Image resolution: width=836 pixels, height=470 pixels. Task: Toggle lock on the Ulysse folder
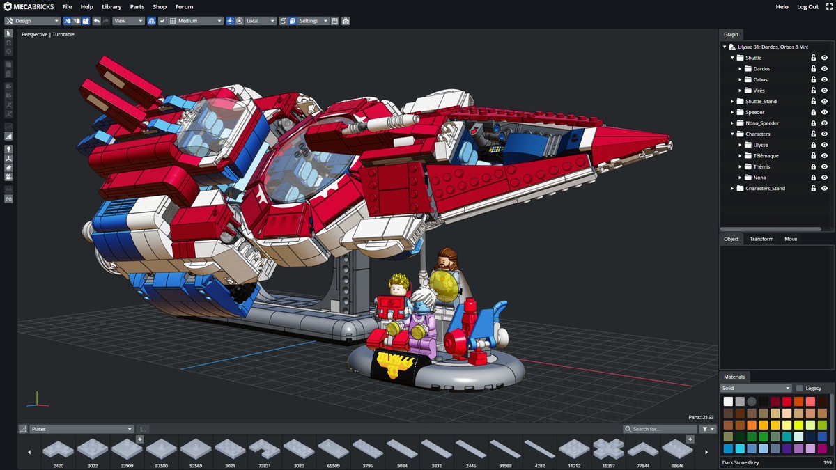813,145
